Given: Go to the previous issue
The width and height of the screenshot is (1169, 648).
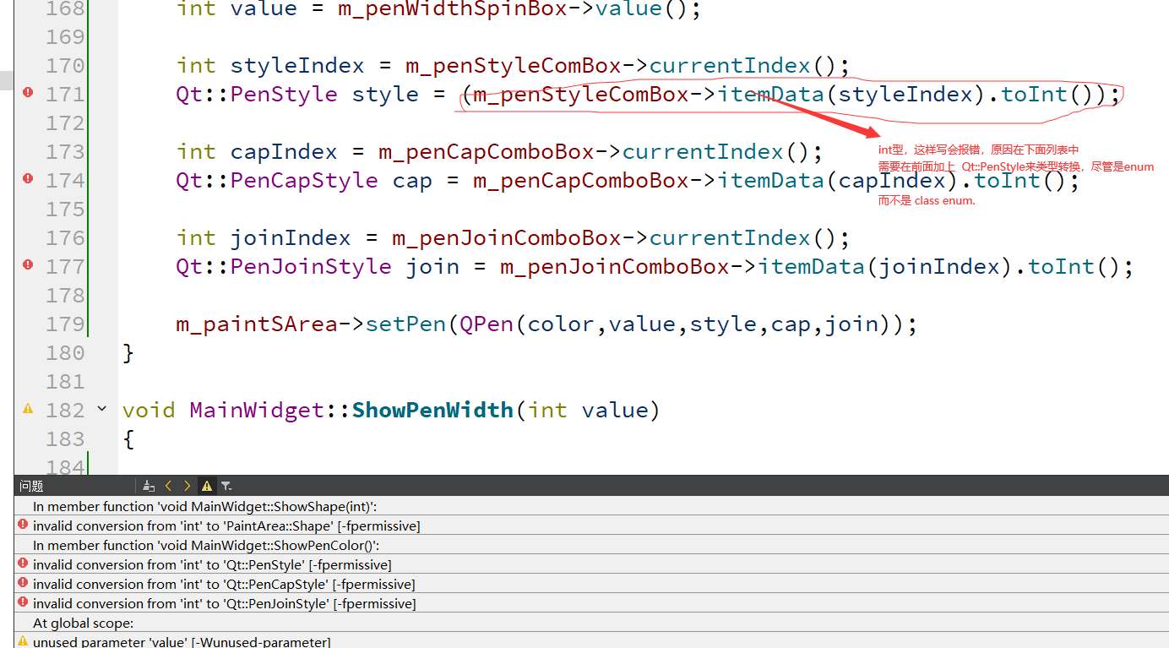Looking at the screenshot, I should click(x=168, y=486).
